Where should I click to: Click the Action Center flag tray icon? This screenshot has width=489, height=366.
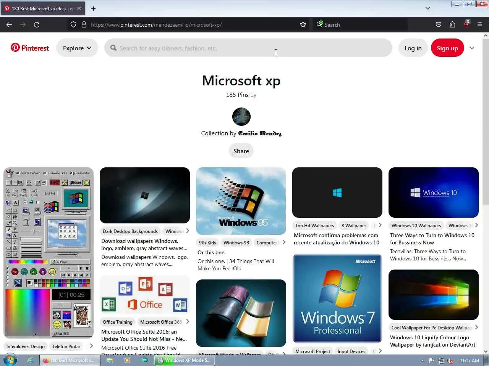[432, 361]
